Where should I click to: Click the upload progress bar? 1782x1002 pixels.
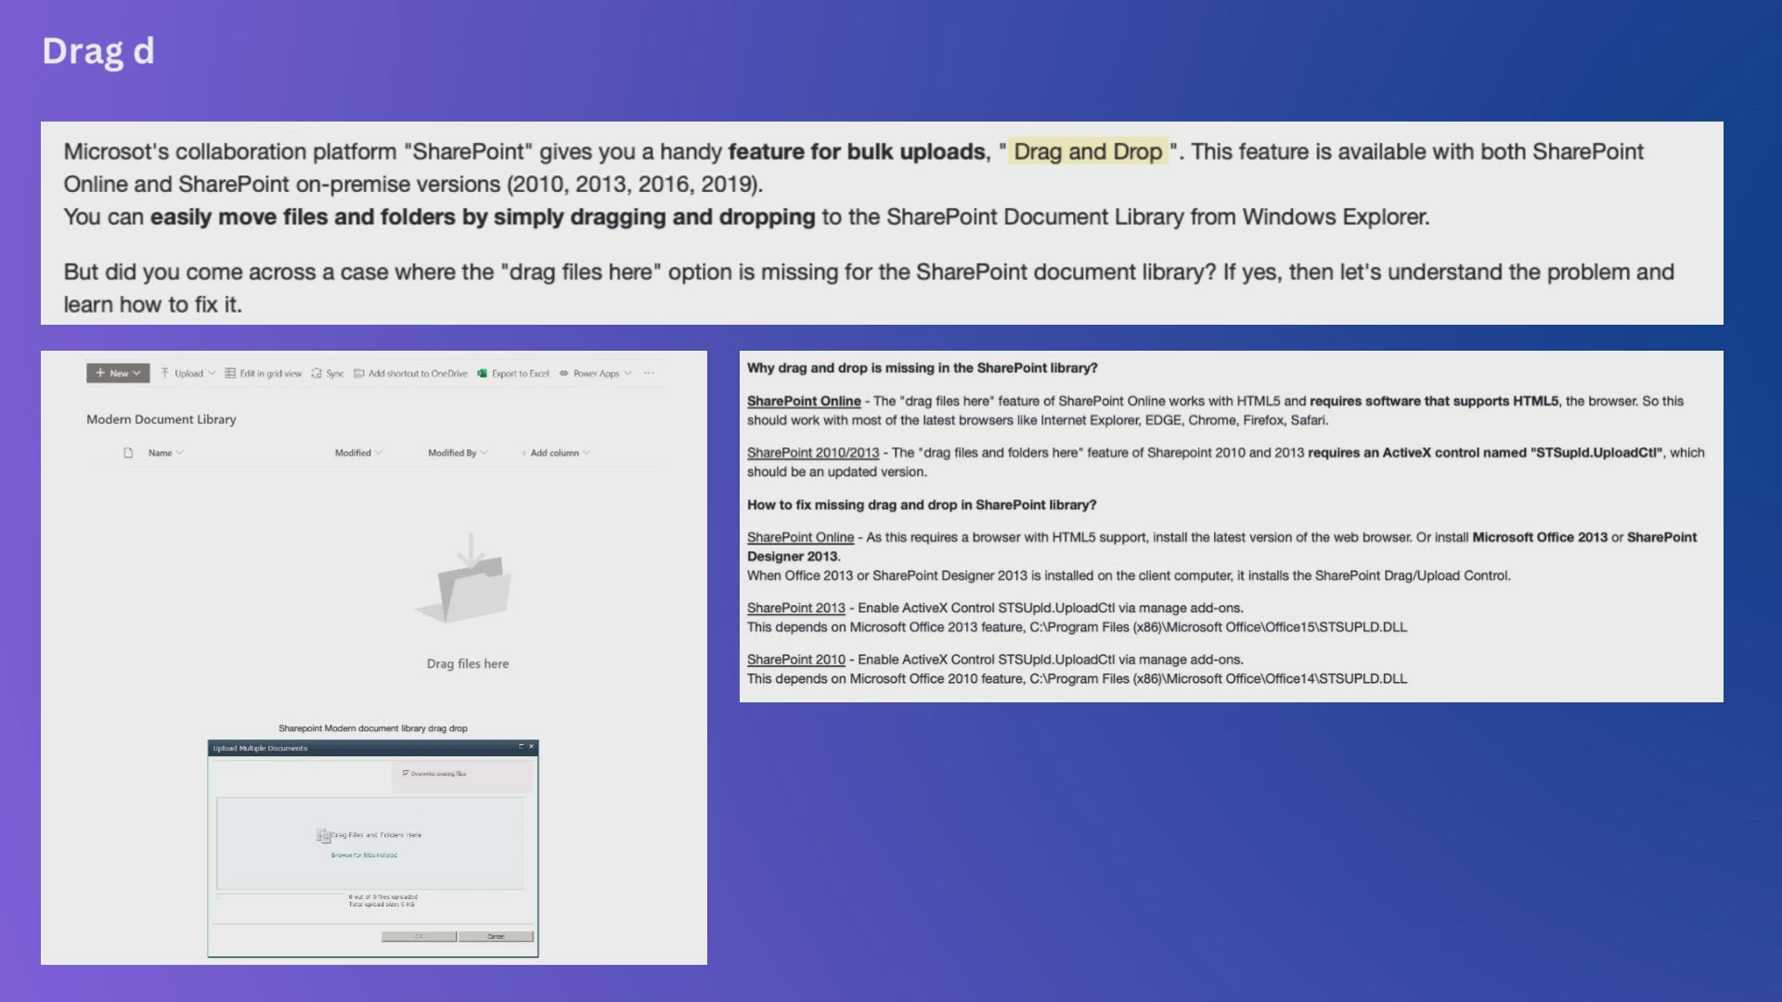(x=280, y=894)
